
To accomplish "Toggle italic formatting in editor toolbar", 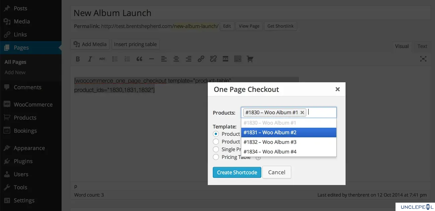I will pos(90,59).
